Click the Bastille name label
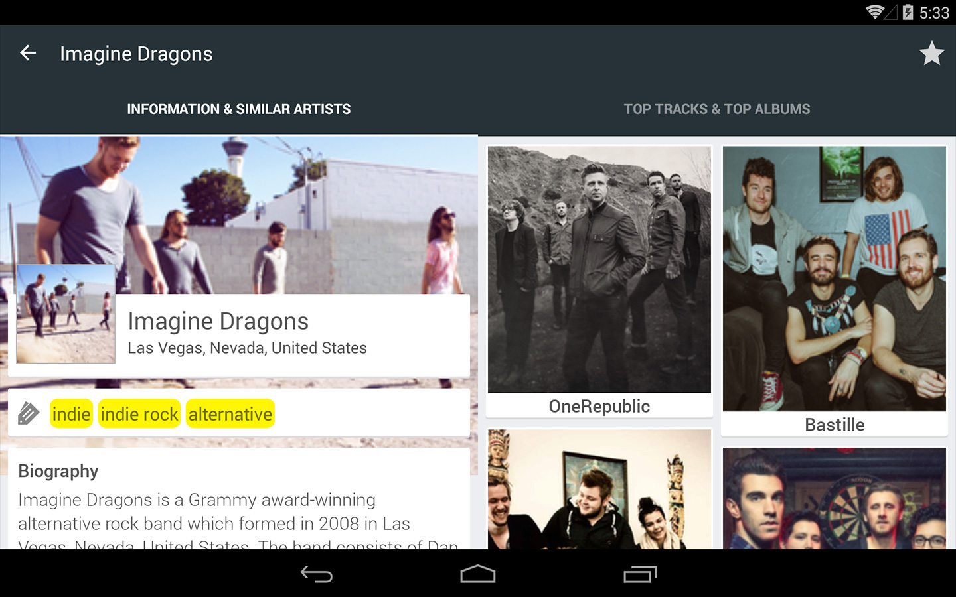Viewport: 956px width, 597px height. tap(835, 425)
